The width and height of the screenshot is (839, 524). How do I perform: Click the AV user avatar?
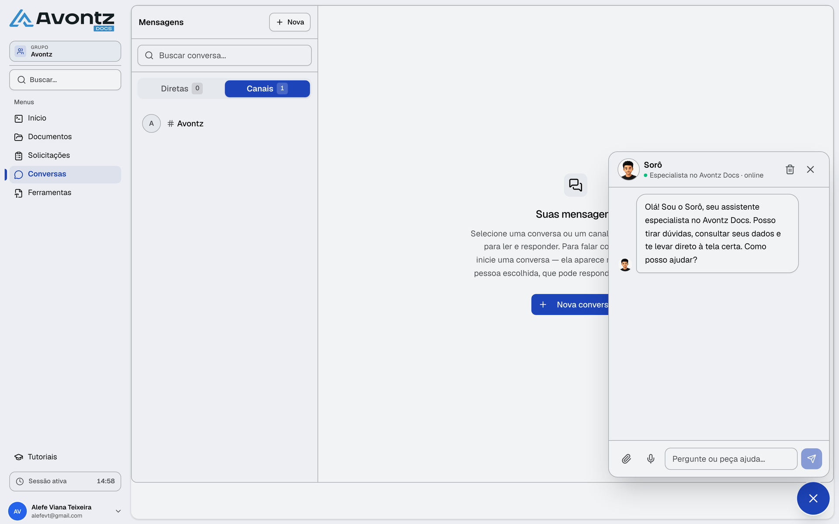(17, 511)
